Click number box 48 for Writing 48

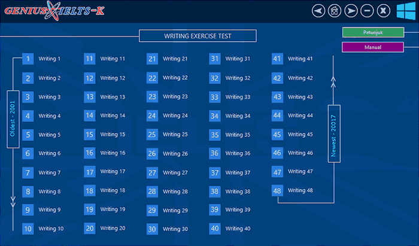pos(277,191)
